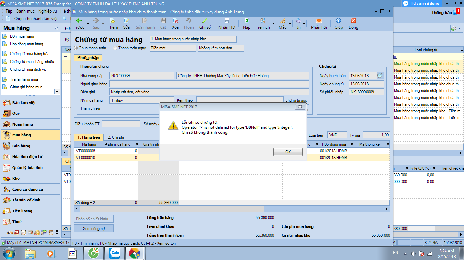Click the Diễn giải description field
The image size is (464, 260).
click(x=209, y=92)
